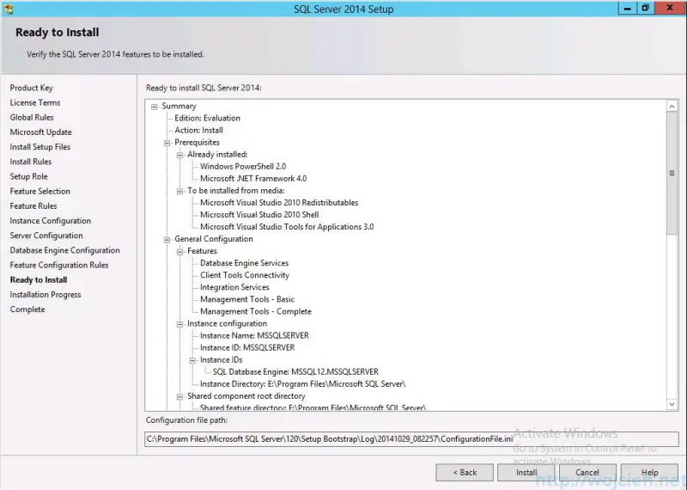Select Instance Name: MSSQLSERVER row
Viewport: 687px width, 490px height.
click(254, 335)
